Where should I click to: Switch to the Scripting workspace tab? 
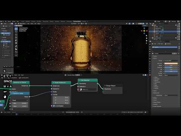click(x=84, y=22)
